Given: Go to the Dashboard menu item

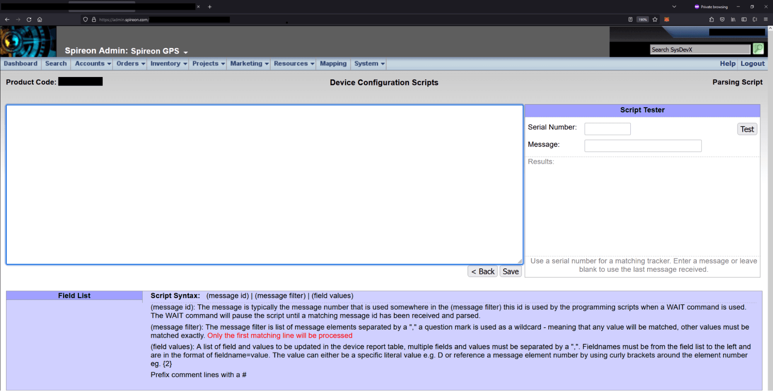Looking at the screenshot, I should tap(21, 63).
